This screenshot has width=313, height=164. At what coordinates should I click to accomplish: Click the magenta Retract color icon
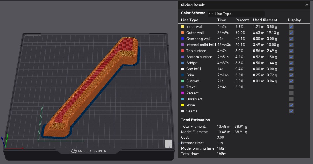click(x=182, y=93)
